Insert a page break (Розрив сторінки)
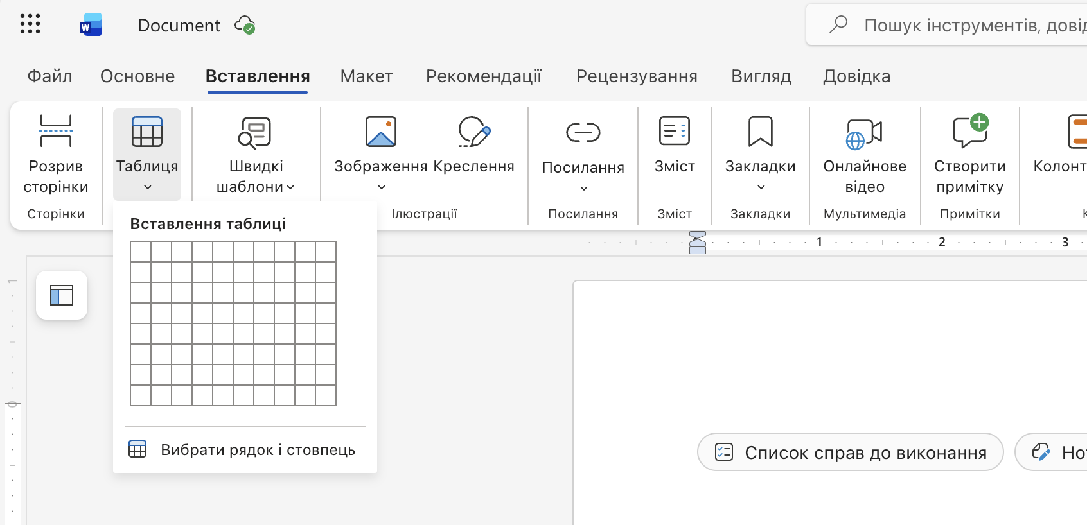This screenshot has height=525, width=1087. [x=56, y=155]
